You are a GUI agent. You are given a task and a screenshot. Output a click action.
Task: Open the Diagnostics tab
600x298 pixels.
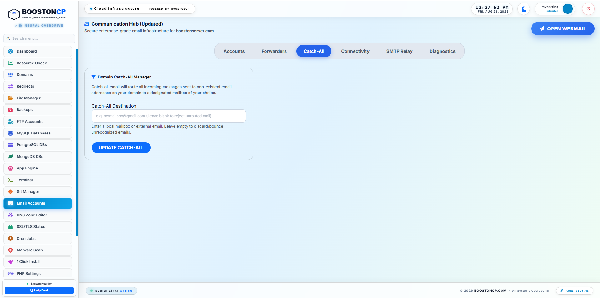[442, 51]
